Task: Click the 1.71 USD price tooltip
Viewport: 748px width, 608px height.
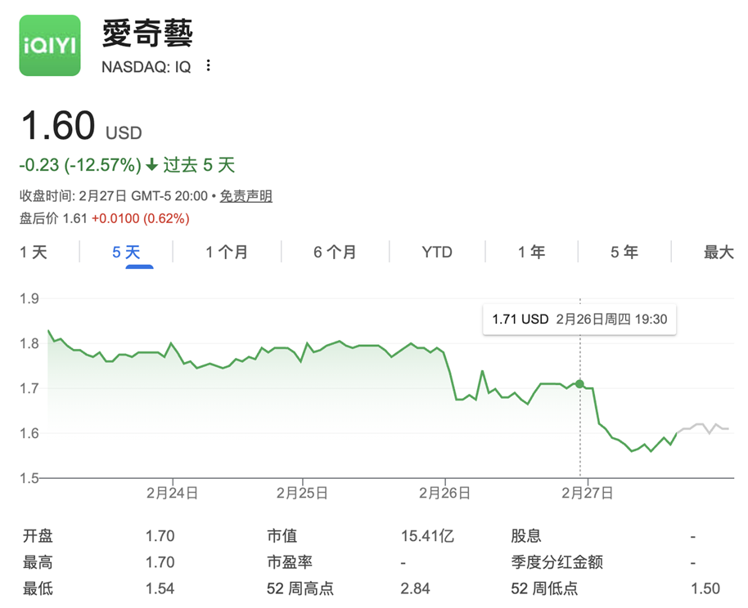Action: click(579, 320)
